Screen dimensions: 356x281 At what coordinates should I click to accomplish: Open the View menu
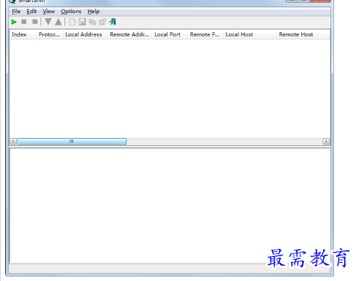(x=49, y=12)
